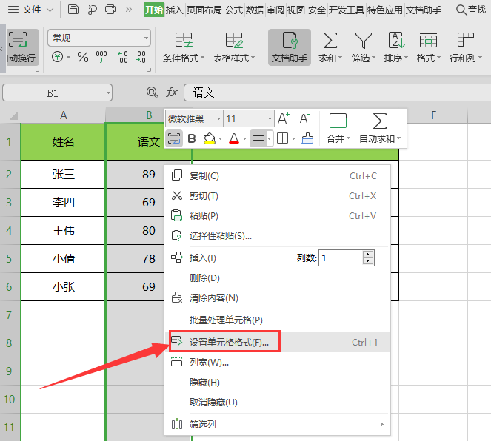The height and width of the screenshot is (441, 491).
Task: Open the number format dropdown 常规
Action: click(99, 37)
